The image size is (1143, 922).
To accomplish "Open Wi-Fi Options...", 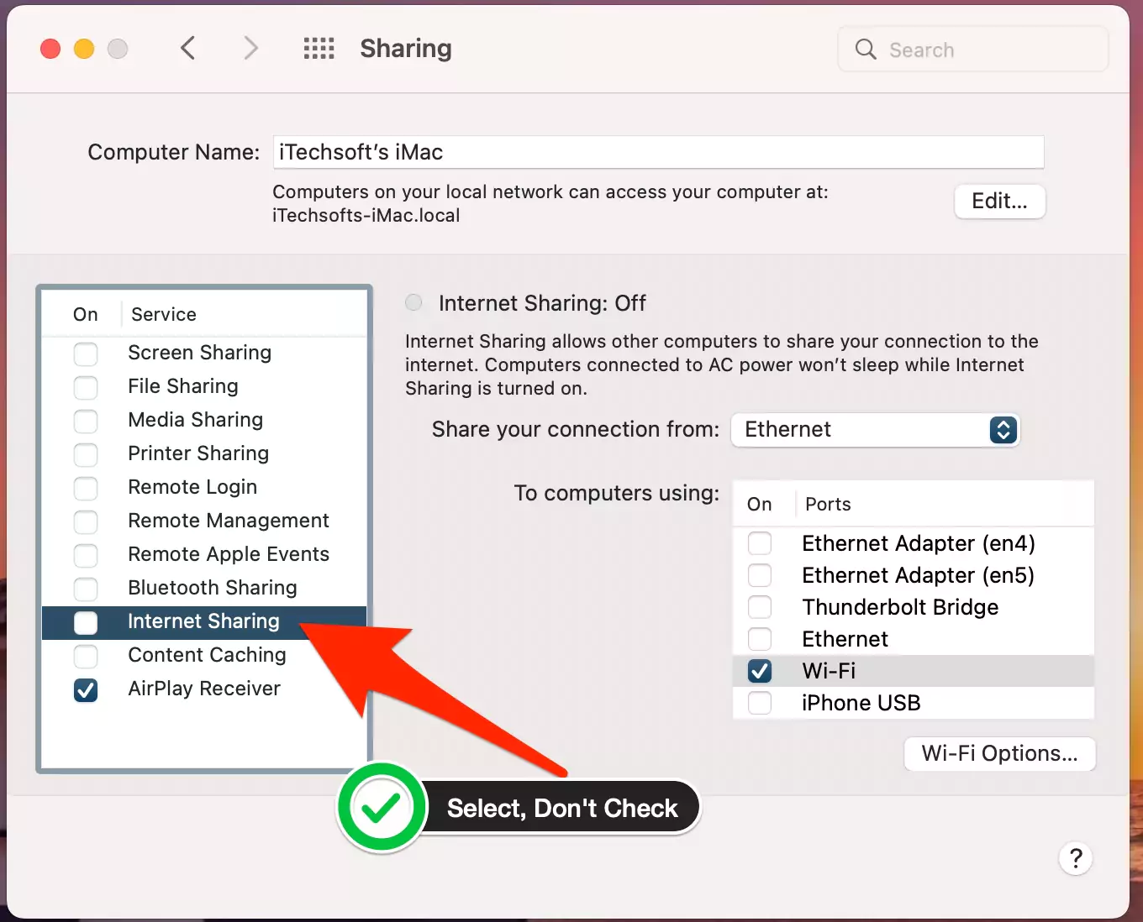I will pos(999,753).
